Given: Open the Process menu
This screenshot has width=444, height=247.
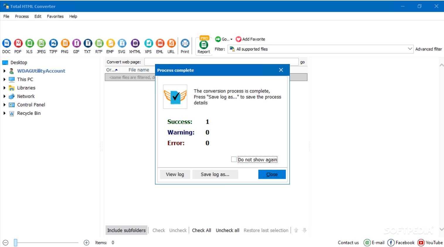Looking at the screenshot, I should (22, 16).
